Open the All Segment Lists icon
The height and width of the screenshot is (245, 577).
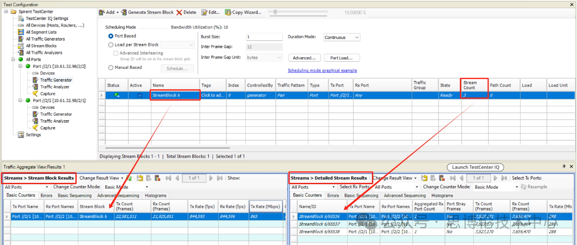pyautogui.click(x=21, y=32)
